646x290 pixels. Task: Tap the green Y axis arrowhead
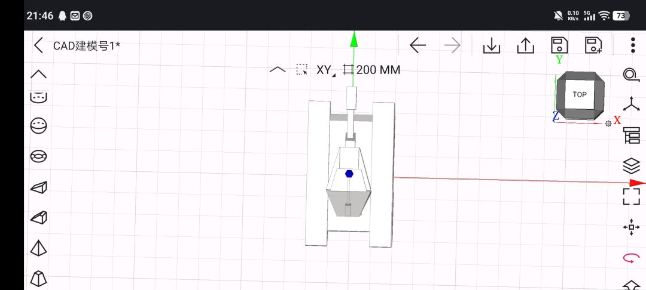click(x=354, y=39)
